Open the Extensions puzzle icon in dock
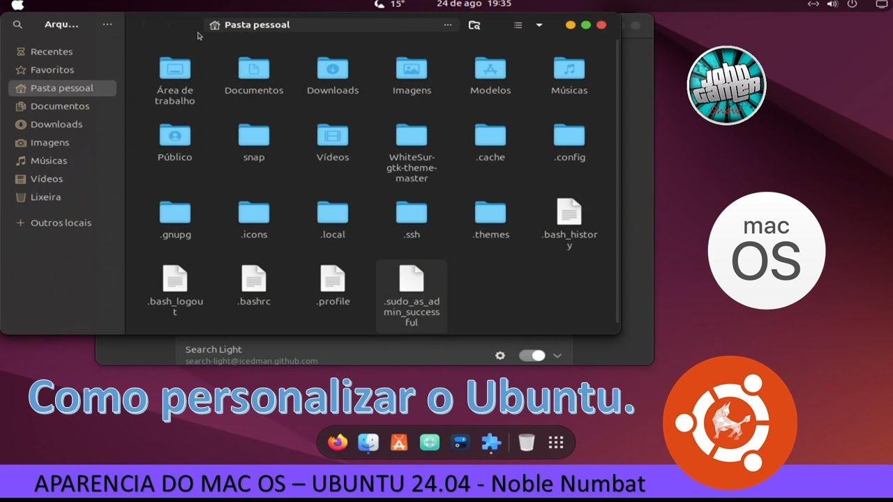This screenshot has width=893, height=502. [491, 442]
